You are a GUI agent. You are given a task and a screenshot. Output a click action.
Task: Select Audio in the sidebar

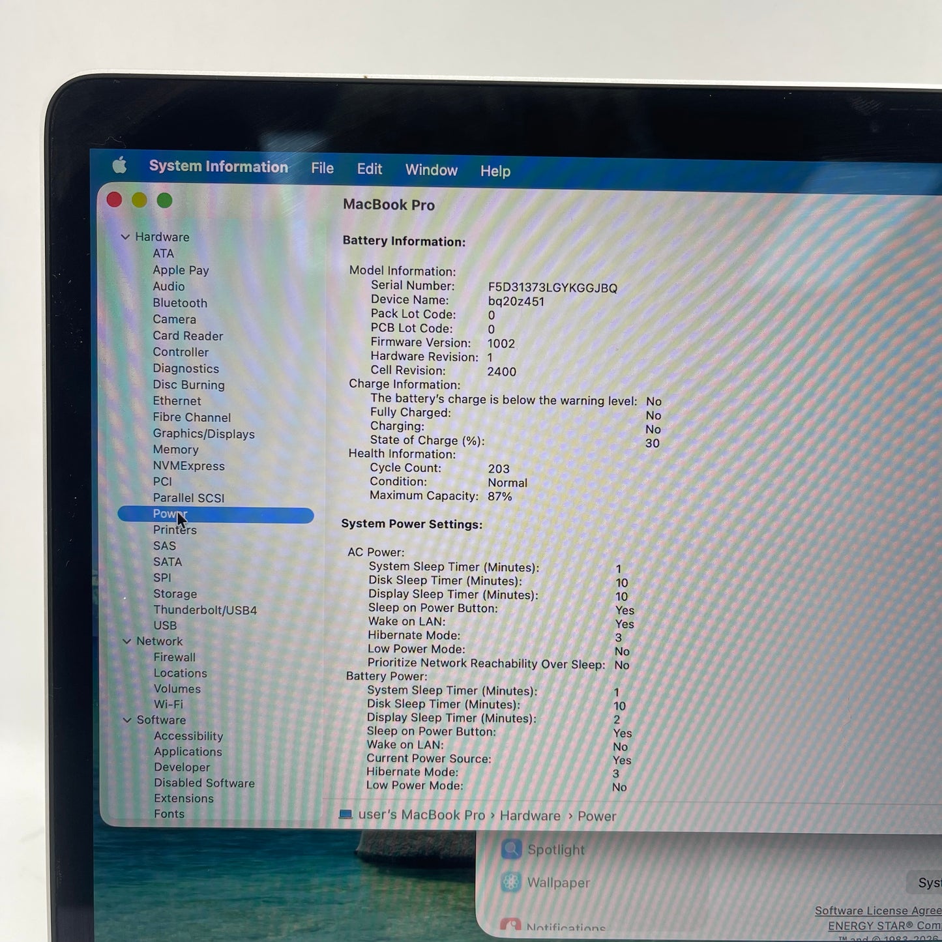[168, 286]
